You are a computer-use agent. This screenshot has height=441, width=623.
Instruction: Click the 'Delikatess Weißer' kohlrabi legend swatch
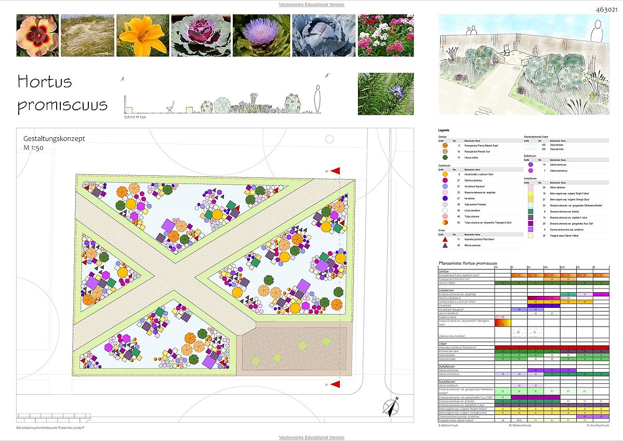(x=531, y=205)
